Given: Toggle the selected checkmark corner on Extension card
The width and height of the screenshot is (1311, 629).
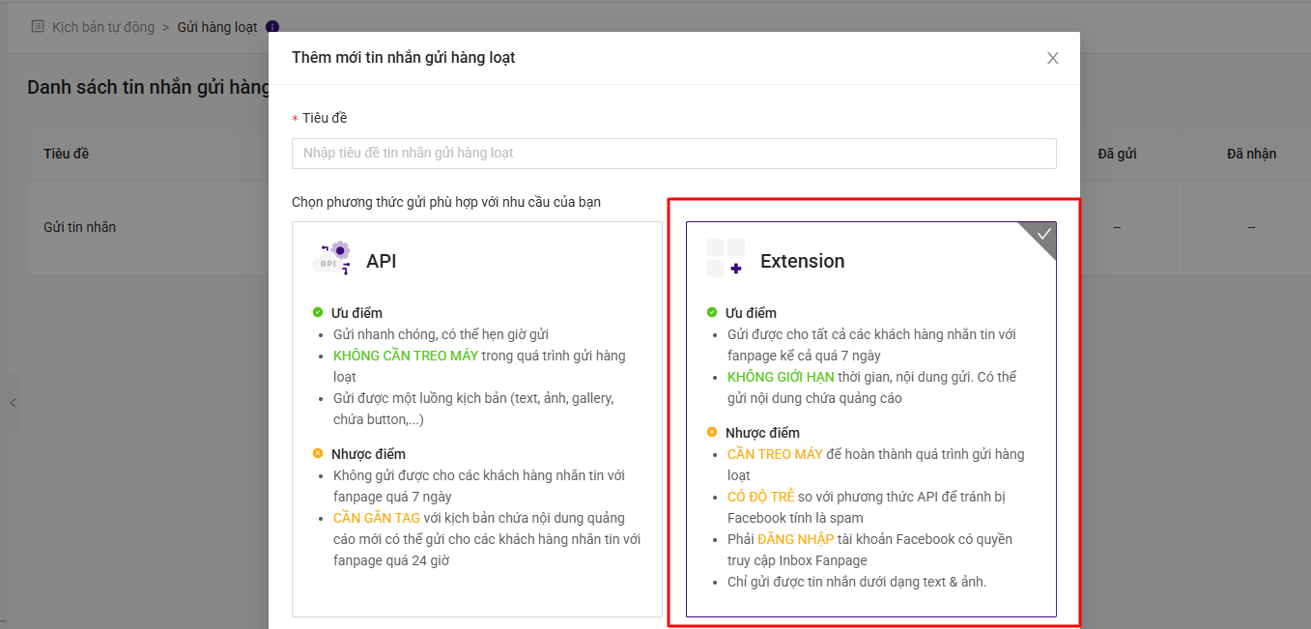Looking at the screenshot, I should click(1043, 235).
